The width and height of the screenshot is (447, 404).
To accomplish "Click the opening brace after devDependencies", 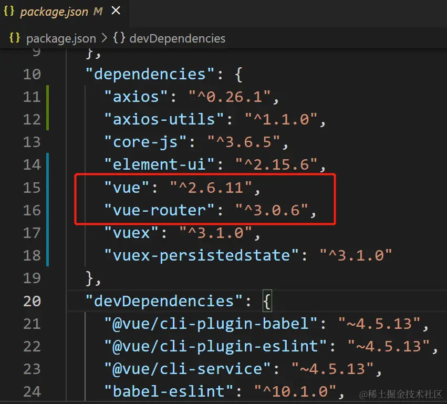I will click(267, 301).
